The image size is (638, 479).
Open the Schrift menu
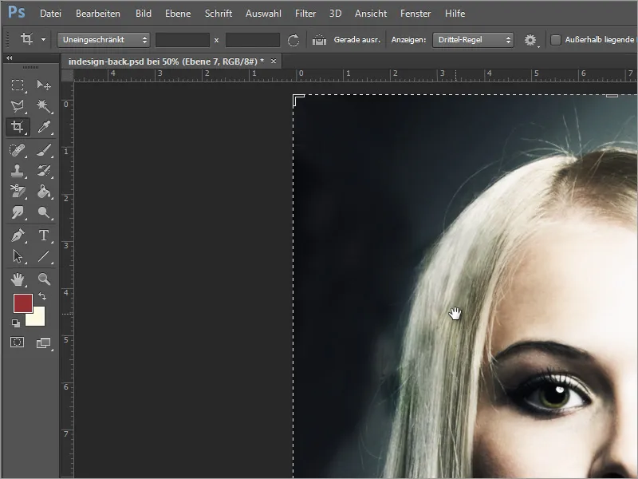coord(219,14)
